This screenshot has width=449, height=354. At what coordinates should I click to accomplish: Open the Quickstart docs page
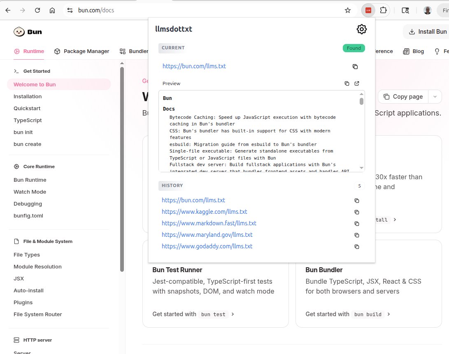[x=27, y=109]
